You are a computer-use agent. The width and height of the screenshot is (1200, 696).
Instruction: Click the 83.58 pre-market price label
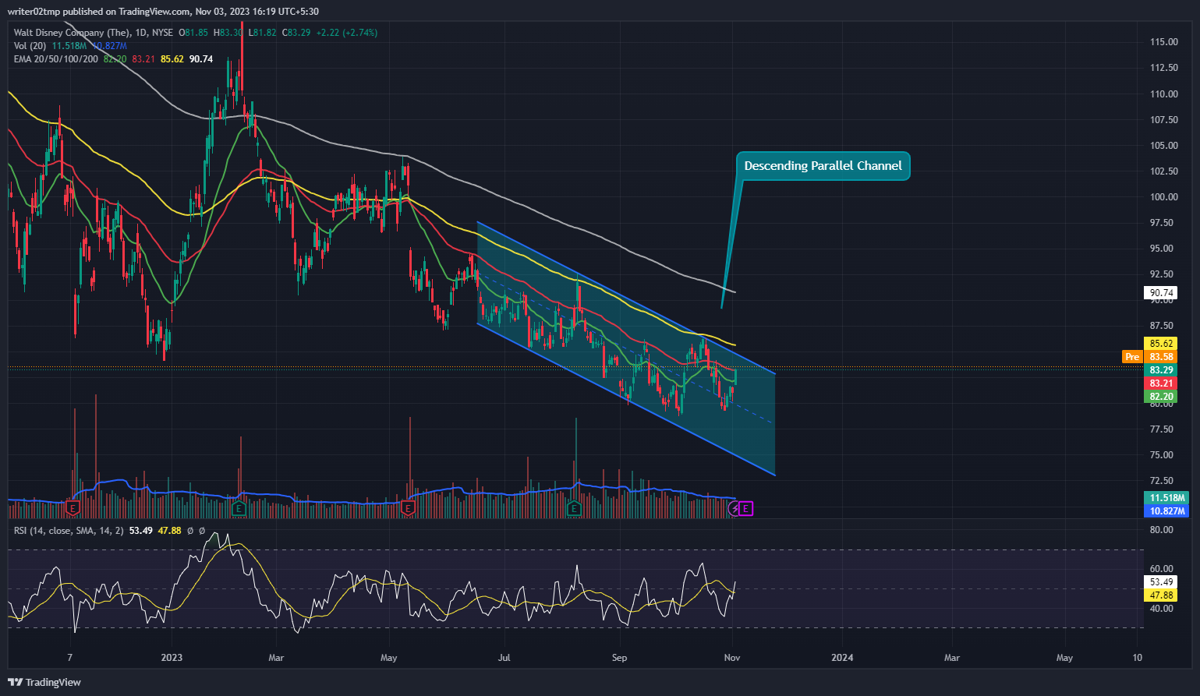[x=1161, y=357]
